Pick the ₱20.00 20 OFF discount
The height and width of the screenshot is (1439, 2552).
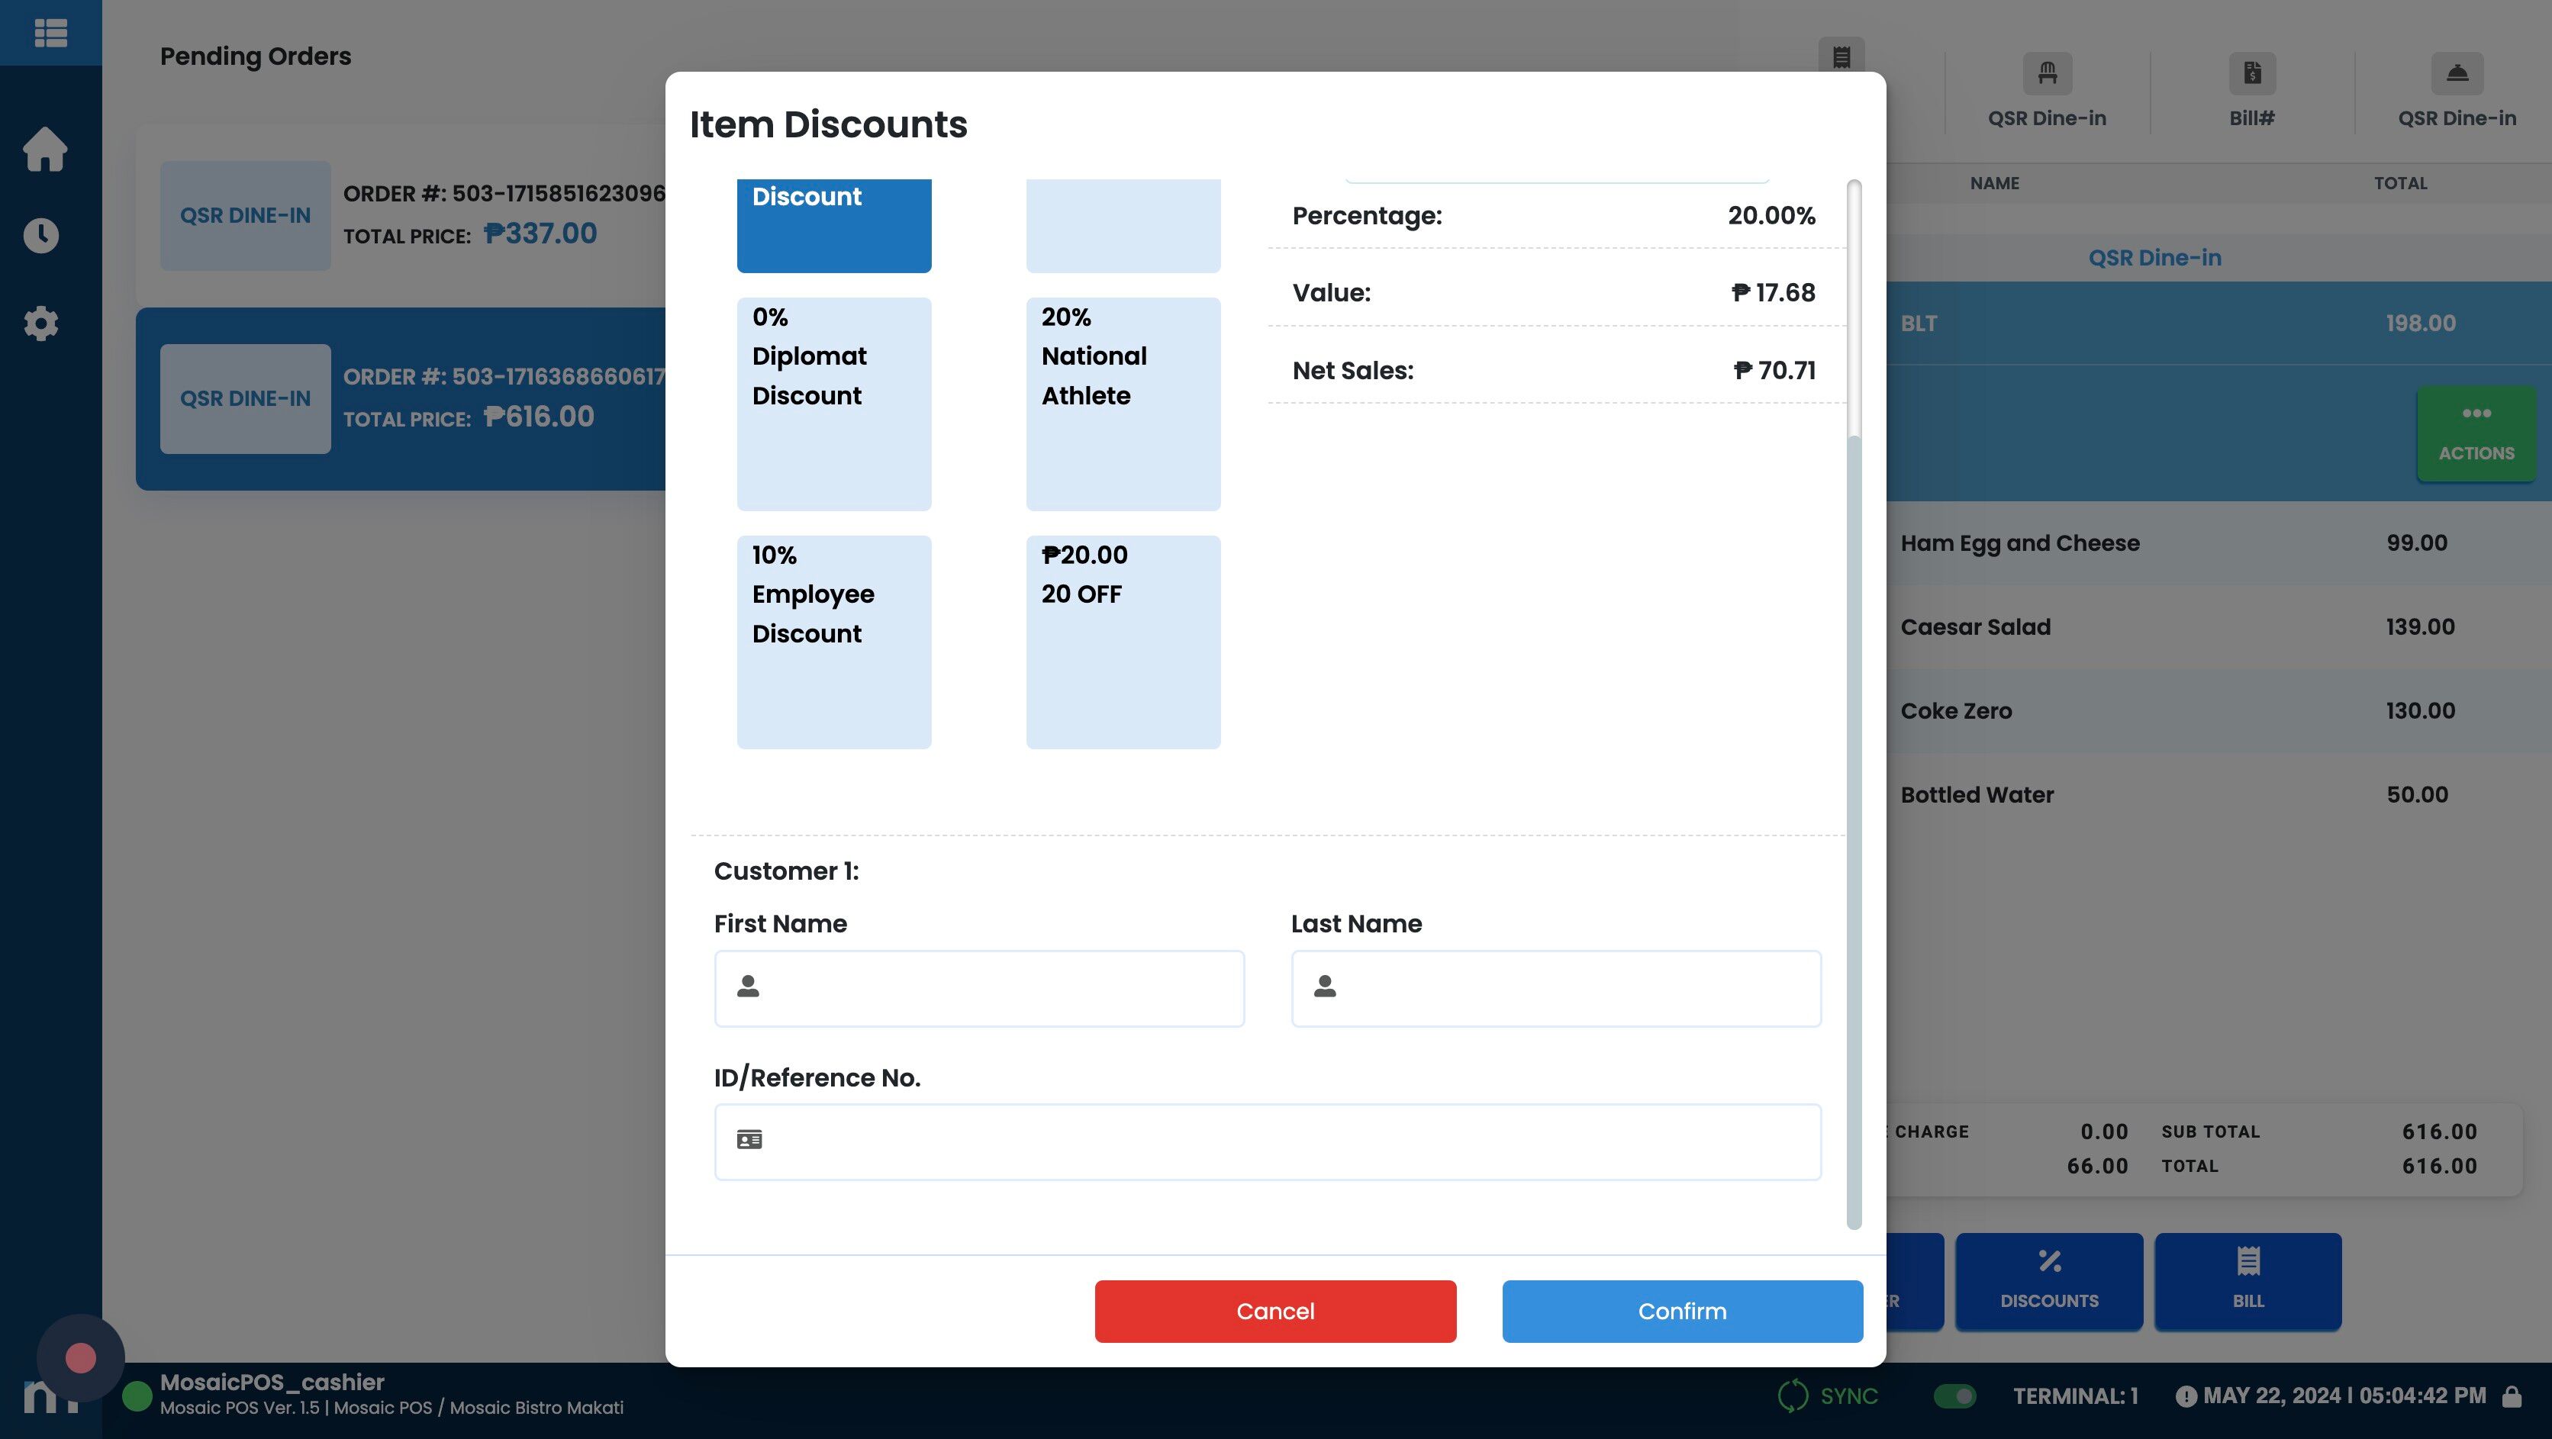tap(1123, 642)
